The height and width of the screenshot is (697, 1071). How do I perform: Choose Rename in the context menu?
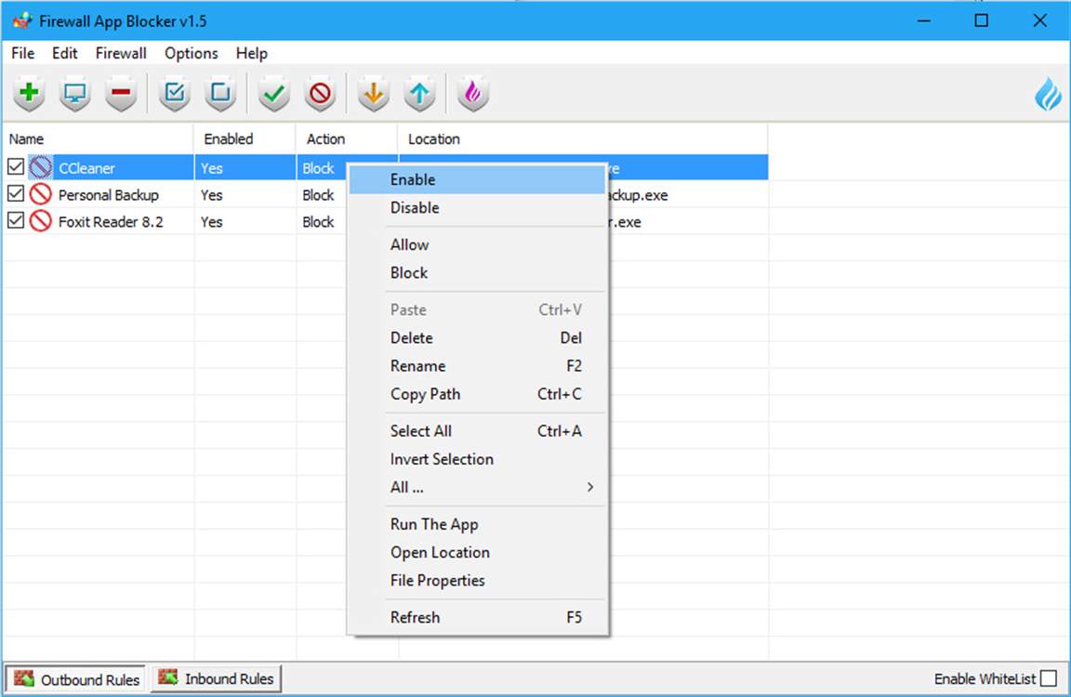[478, 366]
